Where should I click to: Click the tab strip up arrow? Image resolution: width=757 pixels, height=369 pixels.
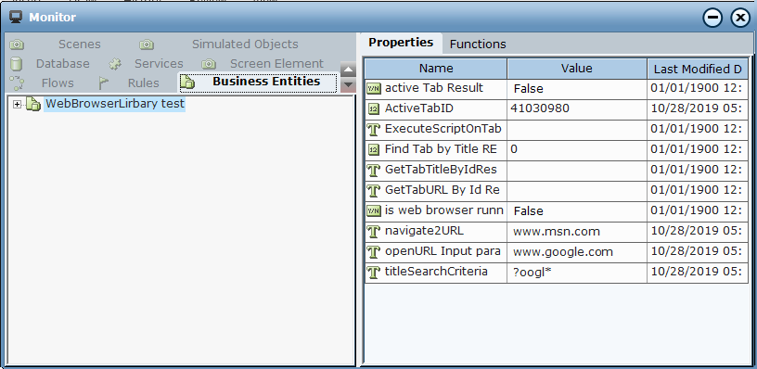click(x=348, y=70)
